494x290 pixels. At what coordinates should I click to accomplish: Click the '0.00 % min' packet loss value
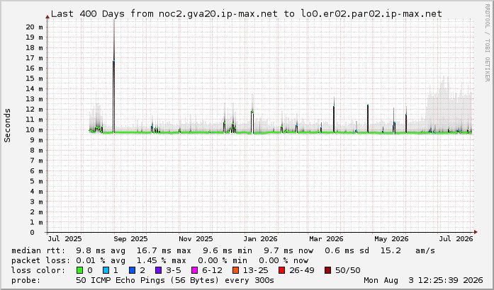(x=223, y=260)
